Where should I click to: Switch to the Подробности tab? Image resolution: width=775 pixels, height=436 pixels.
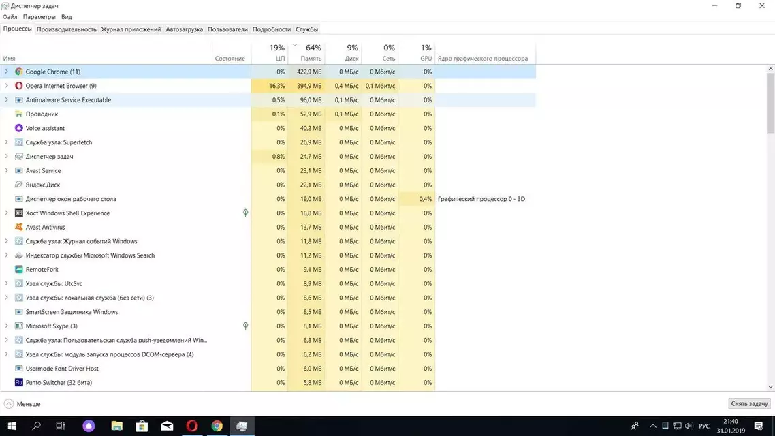[271, 29]
